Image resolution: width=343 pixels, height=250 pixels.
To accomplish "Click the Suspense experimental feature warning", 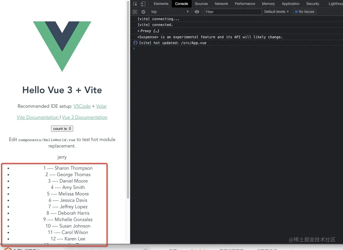I will point(210,37).
